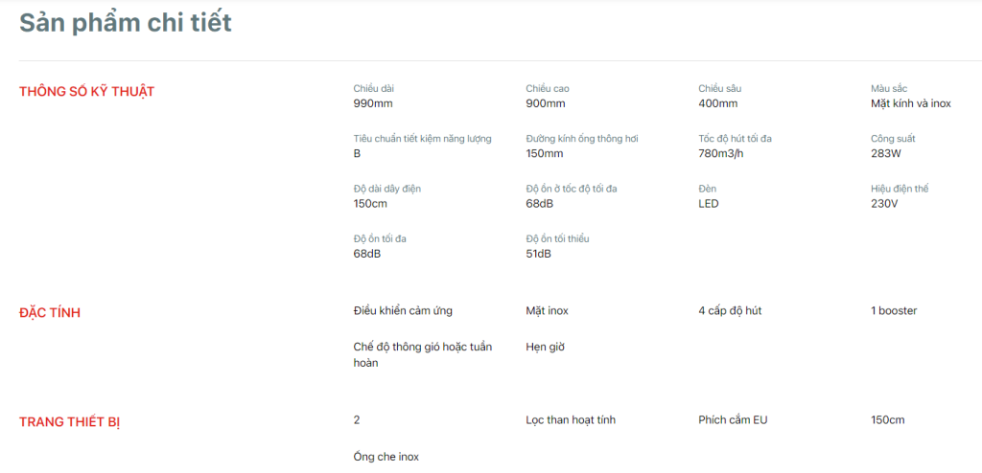
Task: Click the Chiều cao value 900mm
Action: [x=546, y=103]
